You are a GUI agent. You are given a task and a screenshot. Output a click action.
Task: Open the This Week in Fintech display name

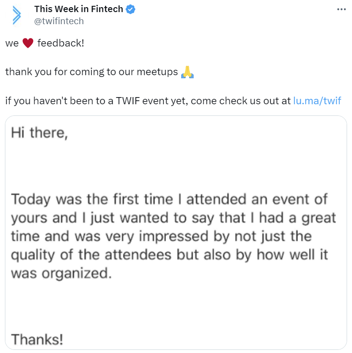79,9
